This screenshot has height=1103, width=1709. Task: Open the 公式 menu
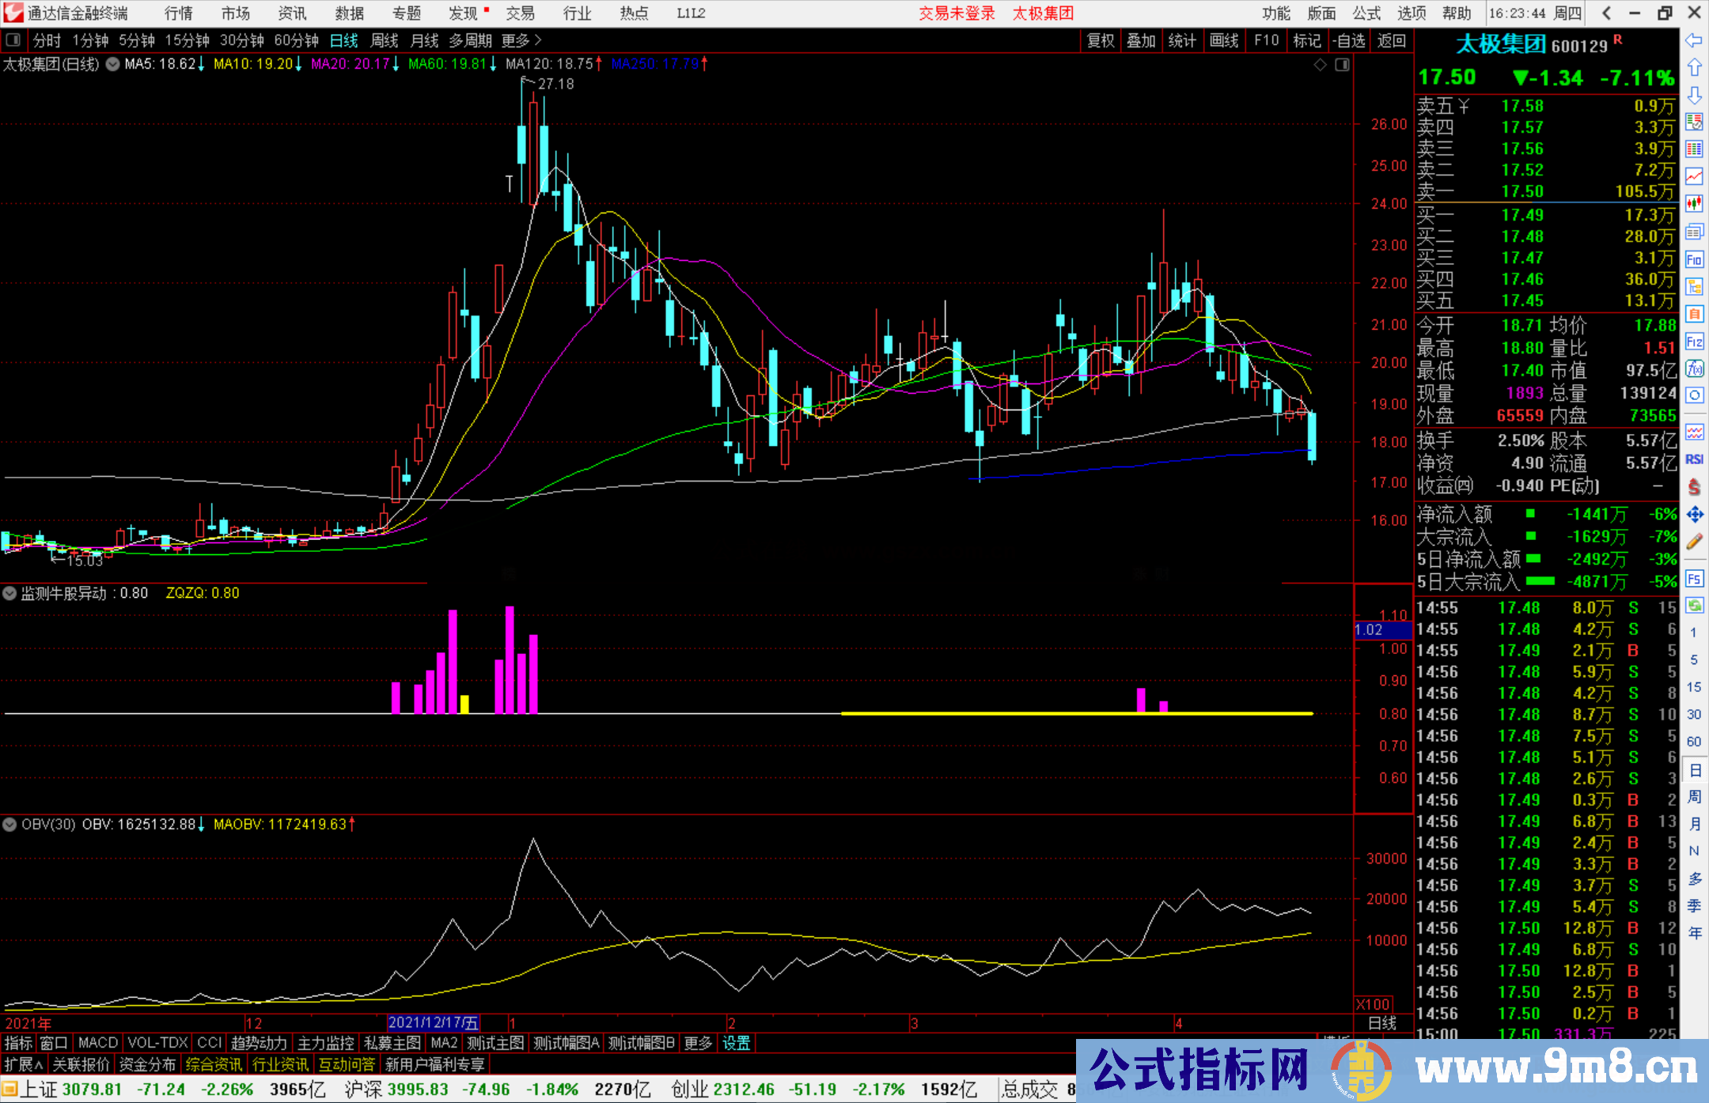tap(1366, 13)
